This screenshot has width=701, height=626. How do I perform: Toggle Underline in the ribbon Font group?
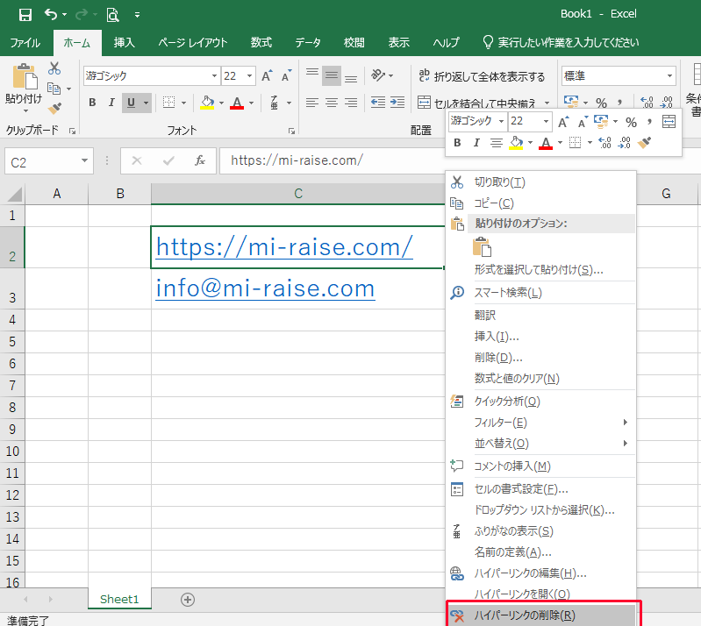pyautogui.click(x=131, y=103)
